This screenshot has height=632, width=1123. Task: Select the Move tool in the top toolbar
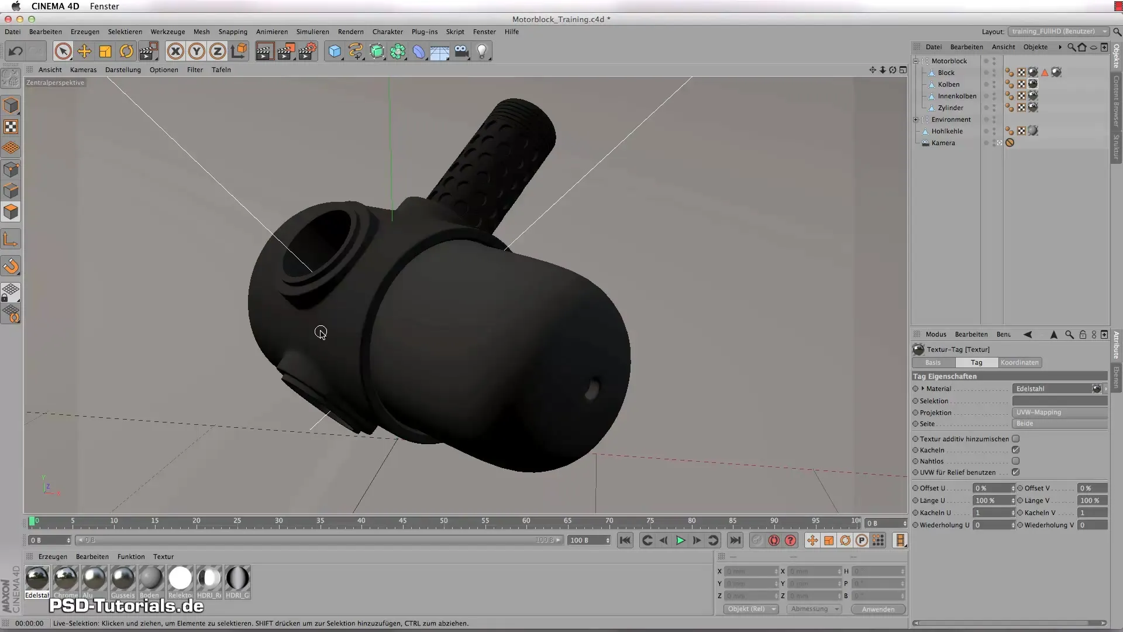[84, 51]
